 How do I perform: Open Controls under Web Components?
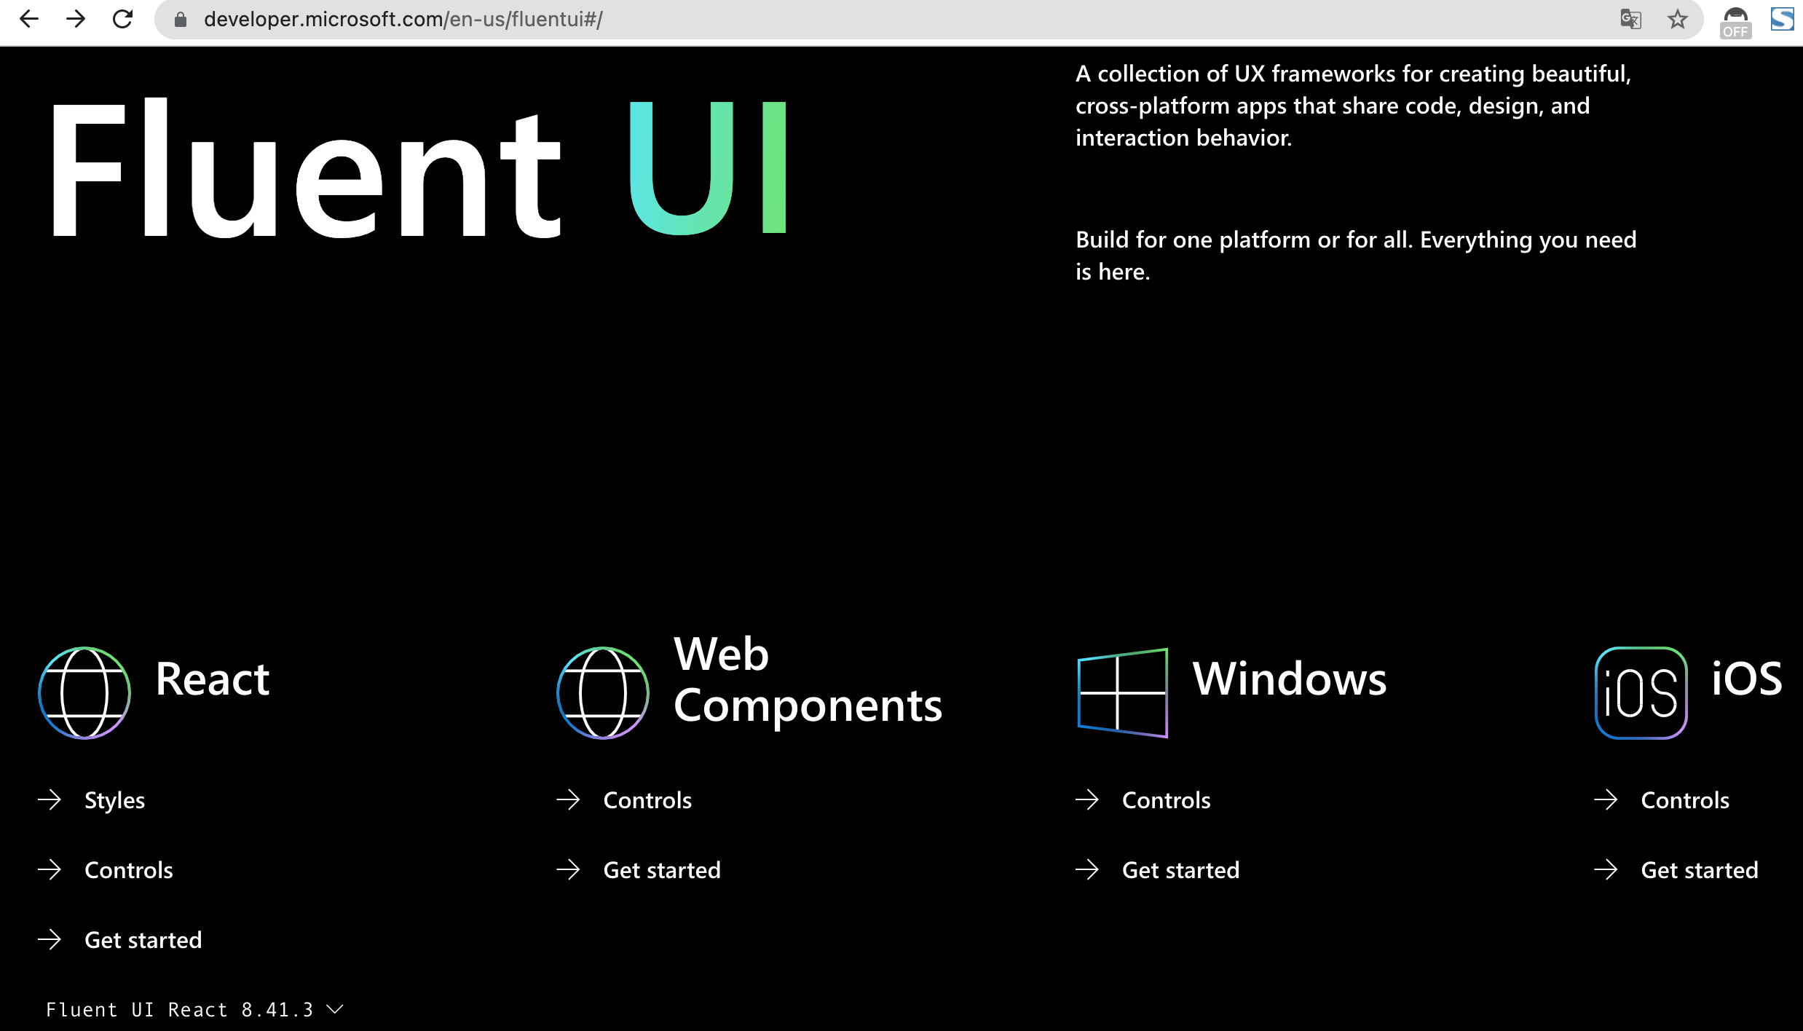tap(647, 800)
